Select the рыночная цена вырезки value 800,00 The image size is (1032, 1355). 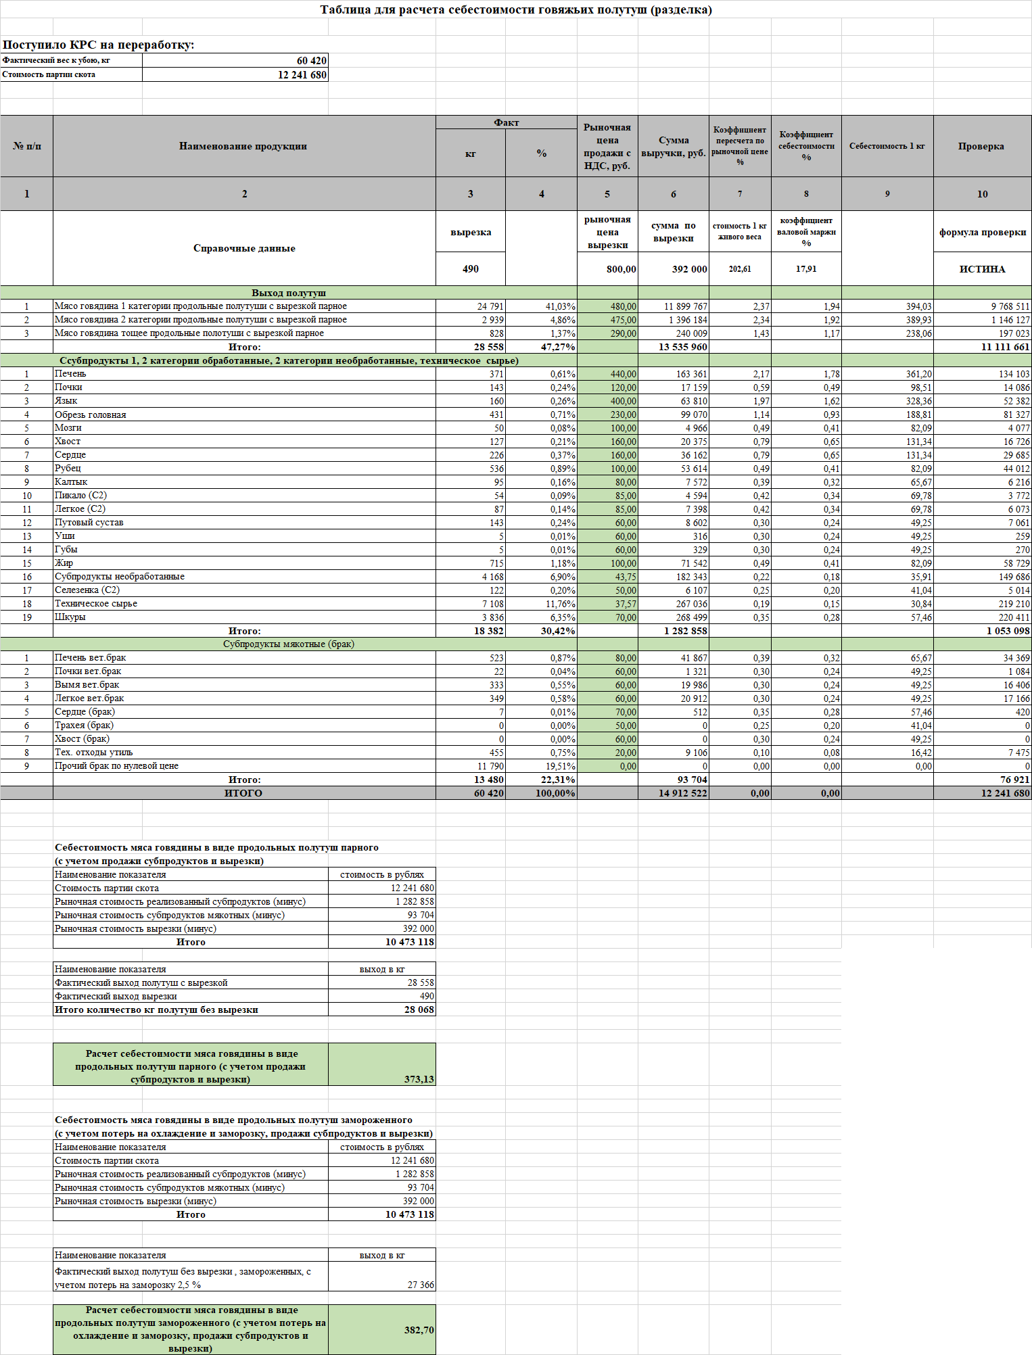point(607,268)
